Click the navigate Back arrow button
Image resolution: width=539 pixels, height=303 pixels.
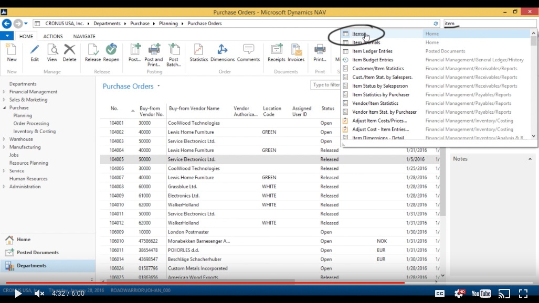[6, 24]
